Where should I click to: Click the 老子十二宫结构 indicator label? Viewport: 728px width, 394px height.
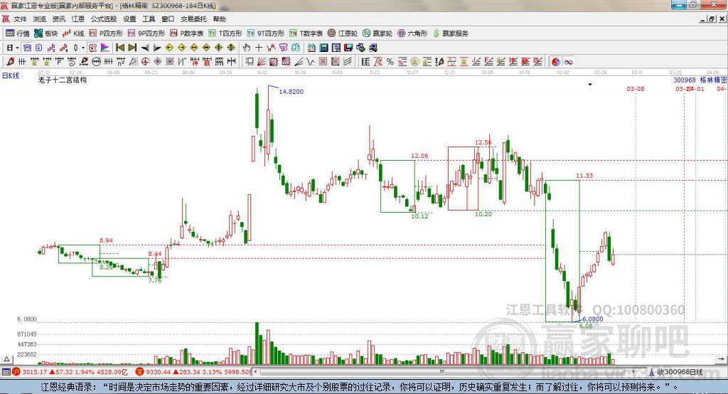(x=63, y=80)
